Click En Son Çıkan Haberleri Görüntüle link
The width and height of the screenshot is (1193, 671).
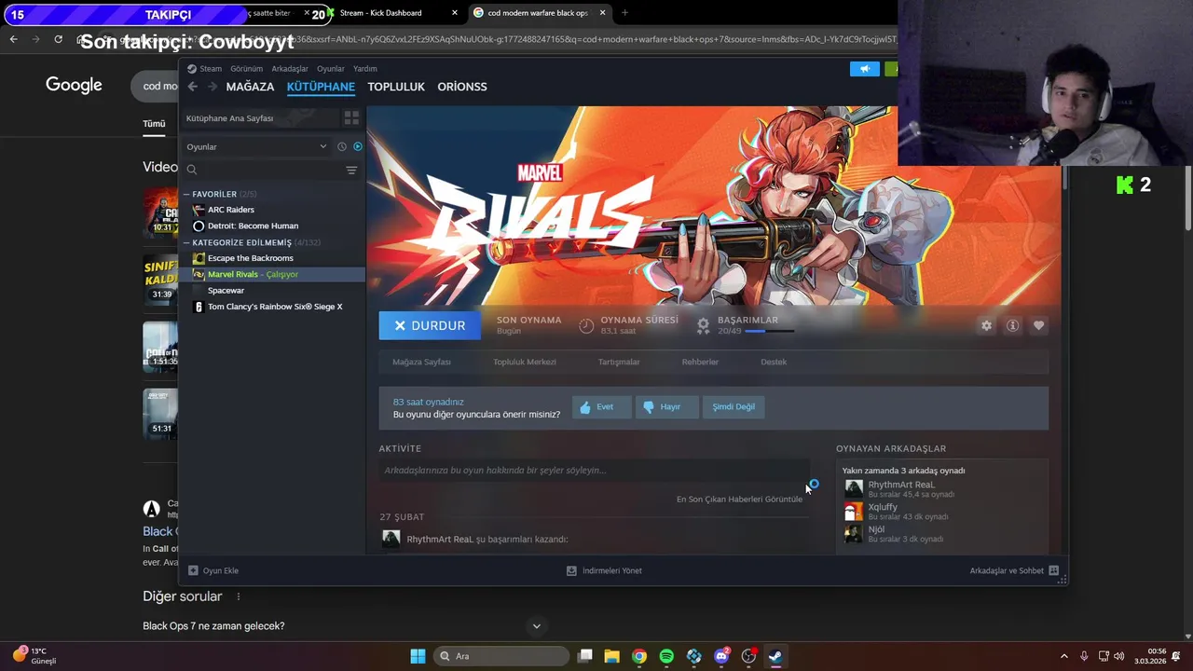[x=739, y=500]
